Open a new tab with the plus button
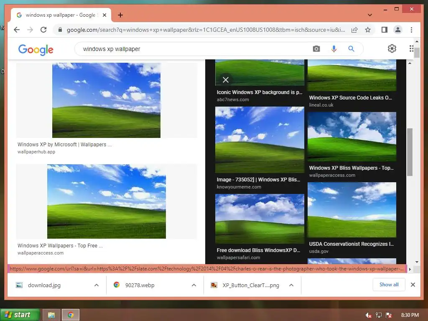The height and width of the screenshot is (321, 428). coord(120,15)
